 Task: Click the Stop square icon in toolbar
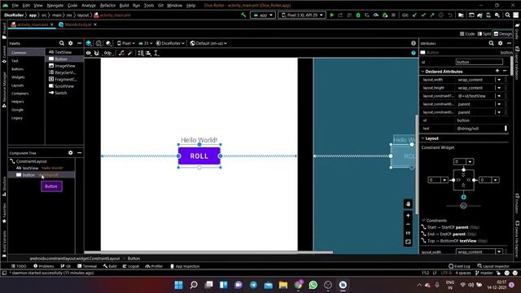(x=393, y=15)
